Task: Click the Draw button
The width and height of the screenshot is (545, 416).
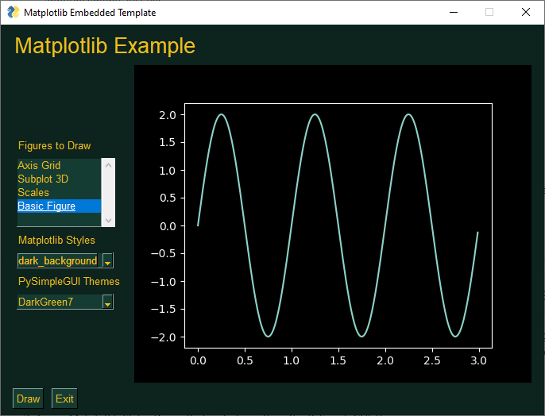Action: 28,399
